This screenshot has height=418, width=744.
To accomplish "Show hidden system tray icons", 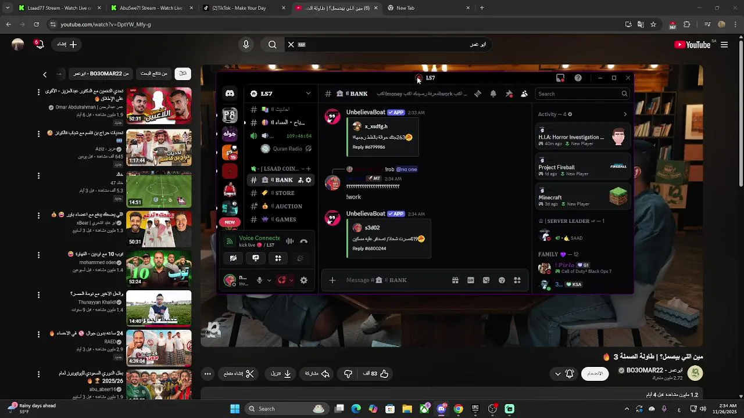I will click(627, 409).
